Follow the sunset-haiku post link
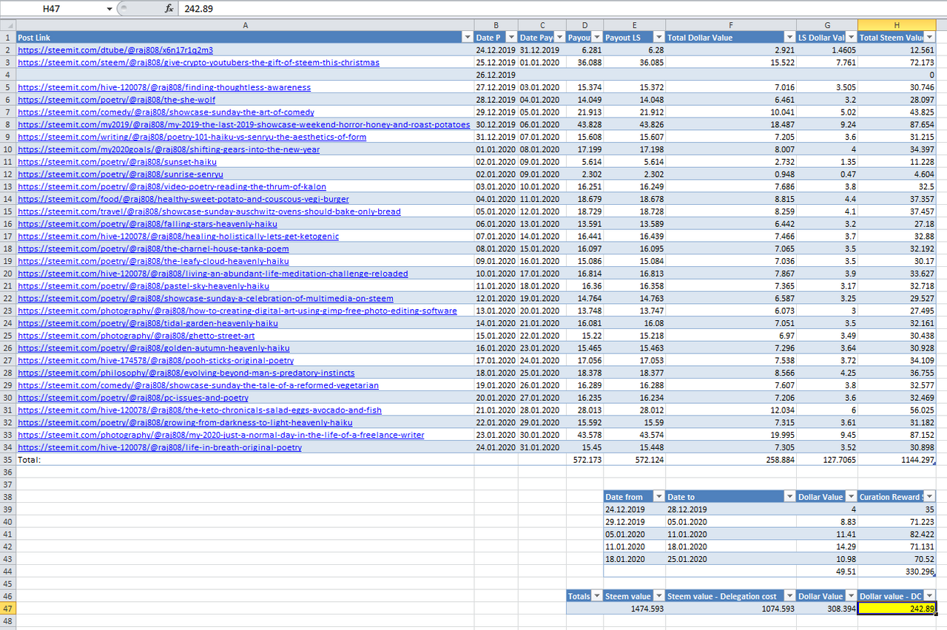 pyautogui.click(x=117, y=162)
